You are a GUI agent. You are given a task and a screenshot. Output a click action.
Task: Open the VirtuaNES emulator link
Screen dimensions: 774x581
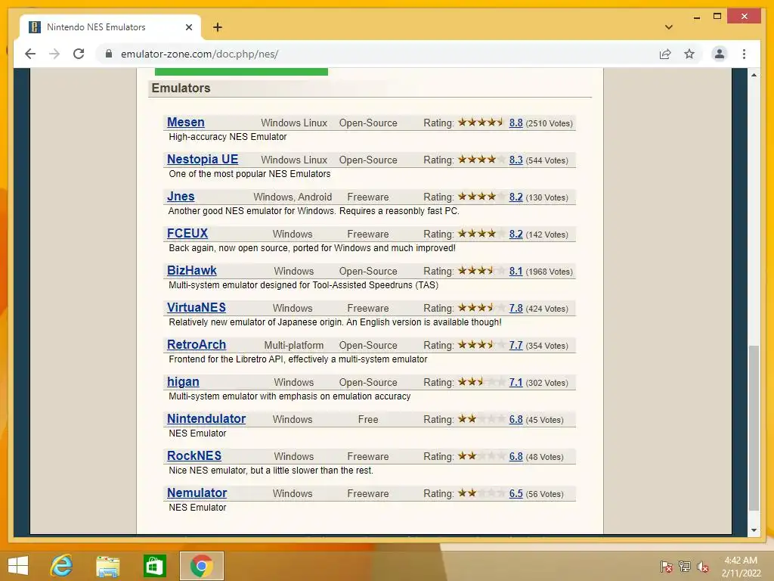click(196, 307)
